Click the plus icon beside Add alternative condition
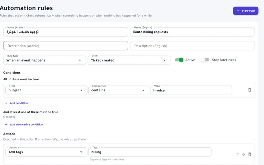Screen dimensions: 264x165 pos(6,124)
